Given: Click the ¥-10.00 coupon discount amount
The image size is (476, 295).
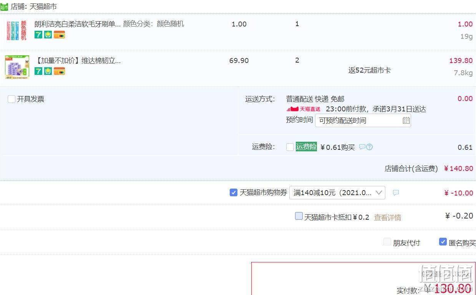Looking at the screenshot, I should (x=458, y=193).
